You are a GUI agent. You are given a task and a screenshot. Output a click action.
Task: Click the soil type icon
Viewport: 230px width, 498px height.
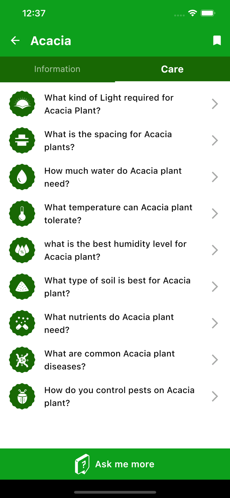coord(22,287)
